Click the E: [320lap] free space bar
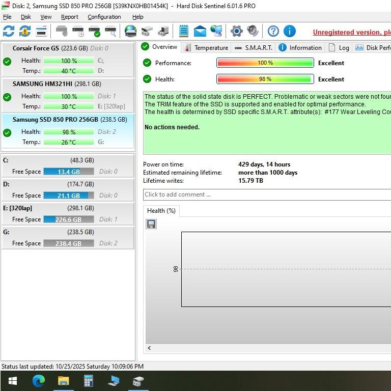The image size is (391, 391). tap(68, 219)
